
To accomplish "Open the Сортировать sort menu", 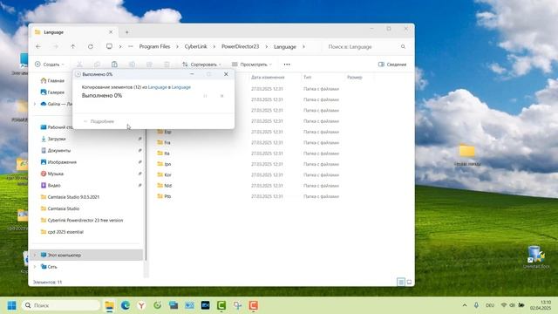I will 201,65.
